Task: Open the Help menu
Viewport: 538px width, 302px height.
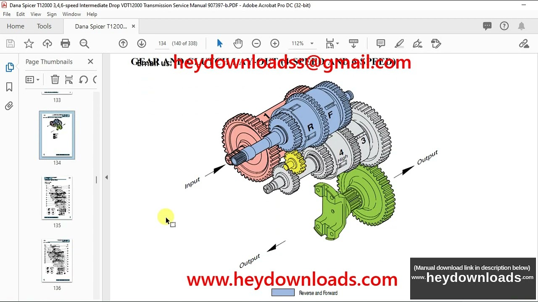Action: (x=92, y=14)
